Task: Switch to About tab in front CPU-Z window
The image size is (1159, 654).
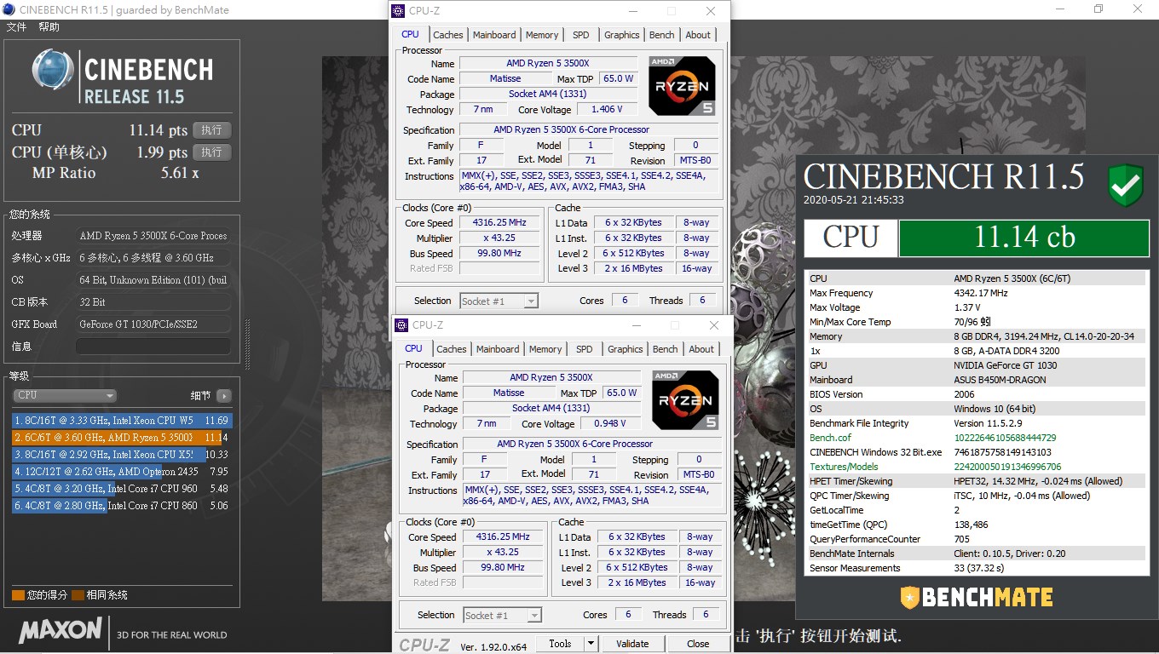Action: 701,349
